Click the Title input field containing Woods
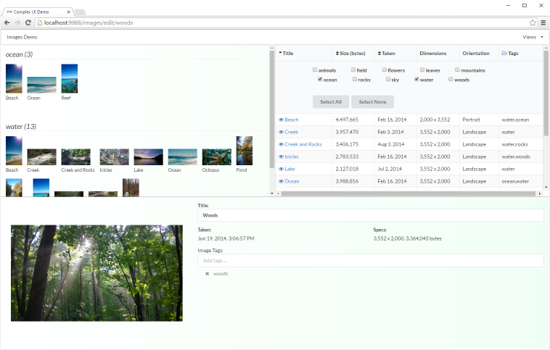 (x=371, y=215)
